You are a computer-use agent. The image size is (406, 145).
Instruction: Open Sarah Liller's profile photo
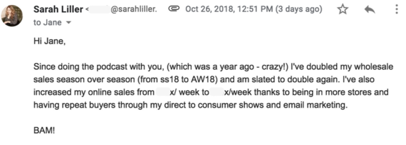[x=11, y=15]
